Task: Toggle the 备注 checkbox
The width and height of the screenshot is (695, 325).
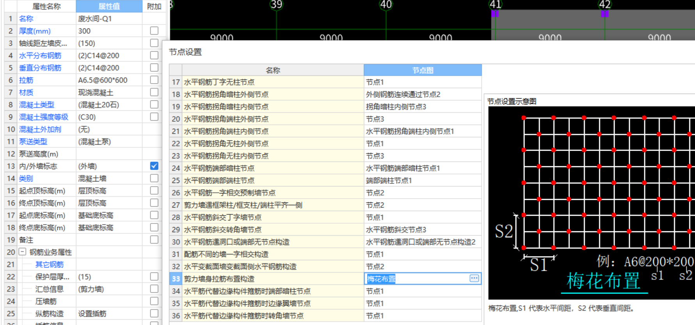Action: tap(154, 240)
